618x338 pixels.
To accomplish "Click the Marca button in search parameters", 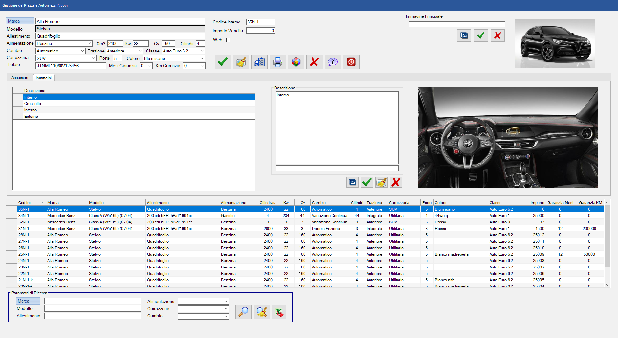I will tap(28, 301).
